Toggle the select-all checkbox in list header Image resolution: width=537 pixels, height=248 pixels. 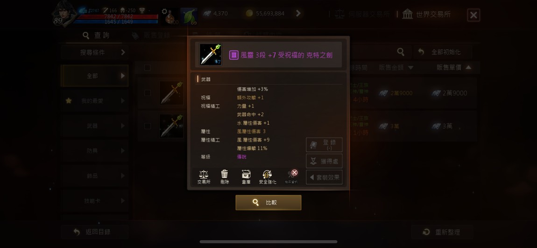[x=147, y=67]
